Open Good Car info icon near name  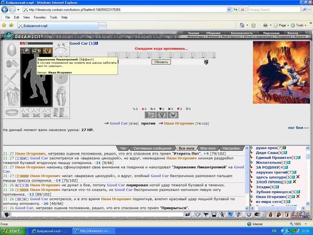click(x=97, y=43)
